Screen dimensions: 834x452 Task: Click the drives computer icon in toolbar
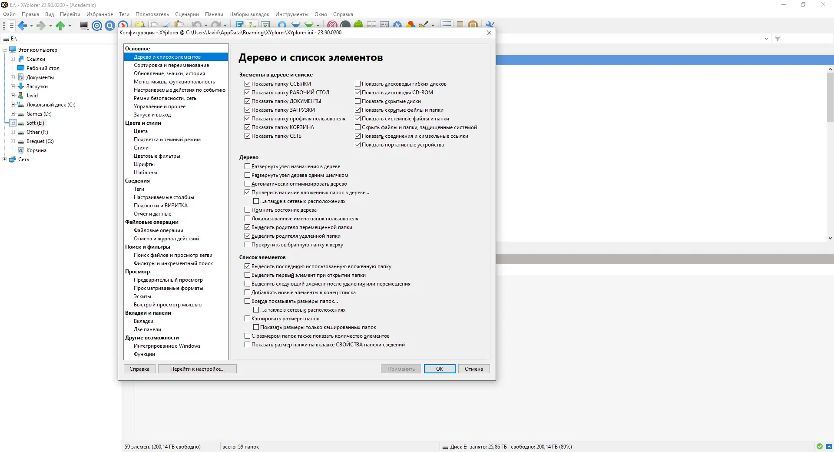coord(84,26)
